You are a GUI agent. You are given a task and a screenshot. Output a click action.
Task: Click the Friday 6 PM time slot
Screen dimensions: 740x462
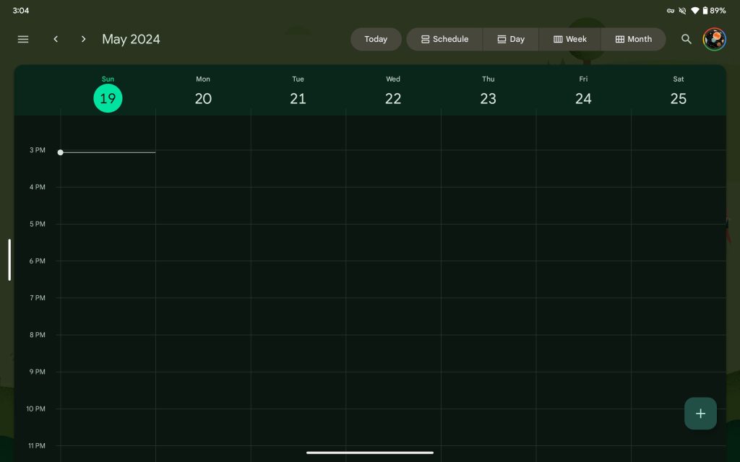tap(583, 279)
